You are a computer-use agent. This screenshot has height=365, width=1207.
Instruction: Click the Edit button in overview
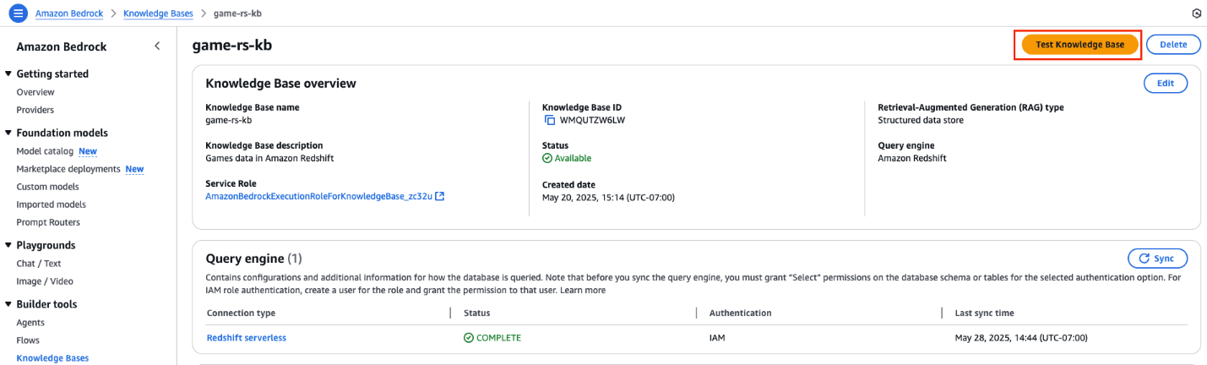coord(1166,83)
